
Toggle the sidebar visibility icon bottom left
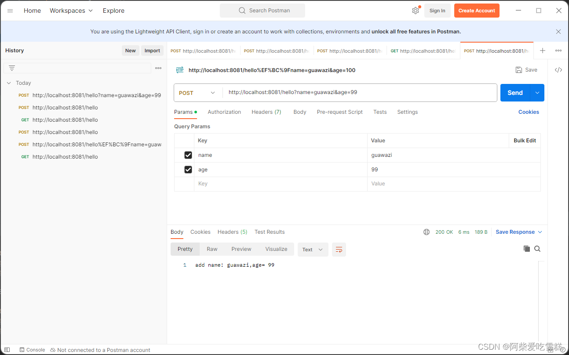7,349
